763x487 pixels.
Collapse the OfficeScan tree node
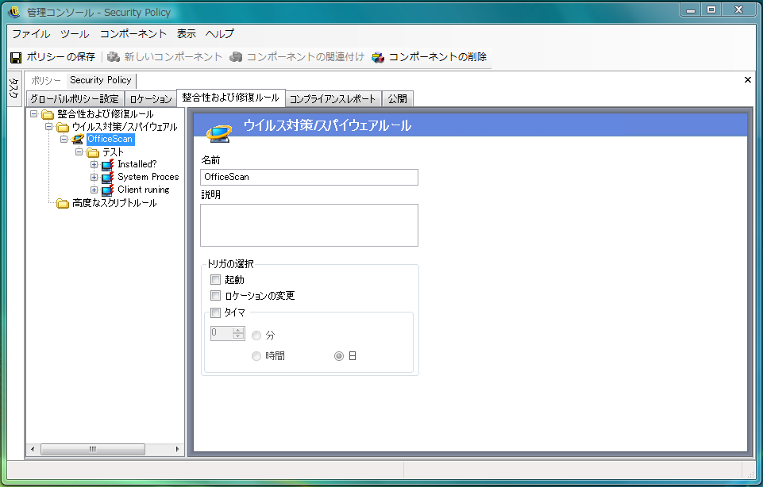(x=64, y=140)
